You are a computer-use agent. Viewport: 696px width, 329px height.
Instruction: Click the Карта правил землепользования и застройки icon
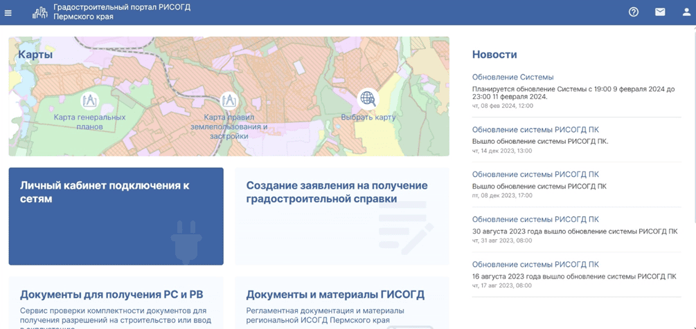[x=229, y=101]
